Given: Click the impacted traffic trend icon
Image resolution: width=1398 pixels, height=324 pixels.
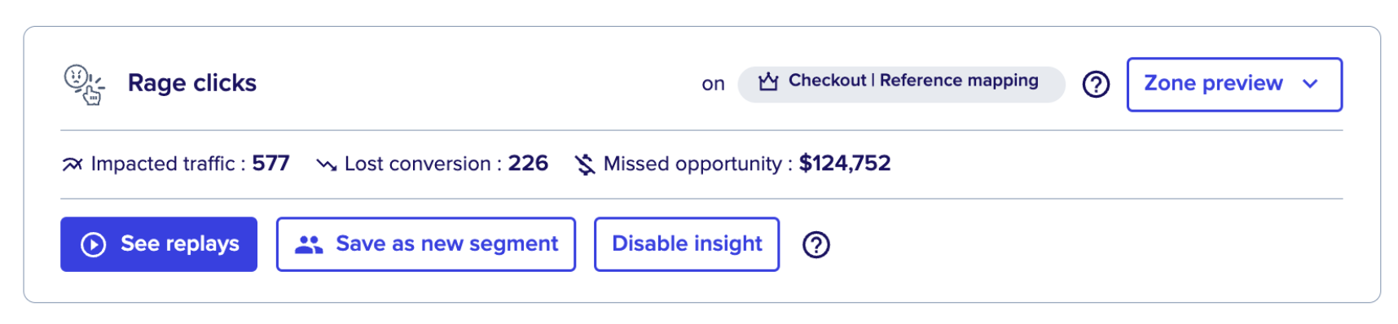Looking at the screenshot, I should [73, 164].
